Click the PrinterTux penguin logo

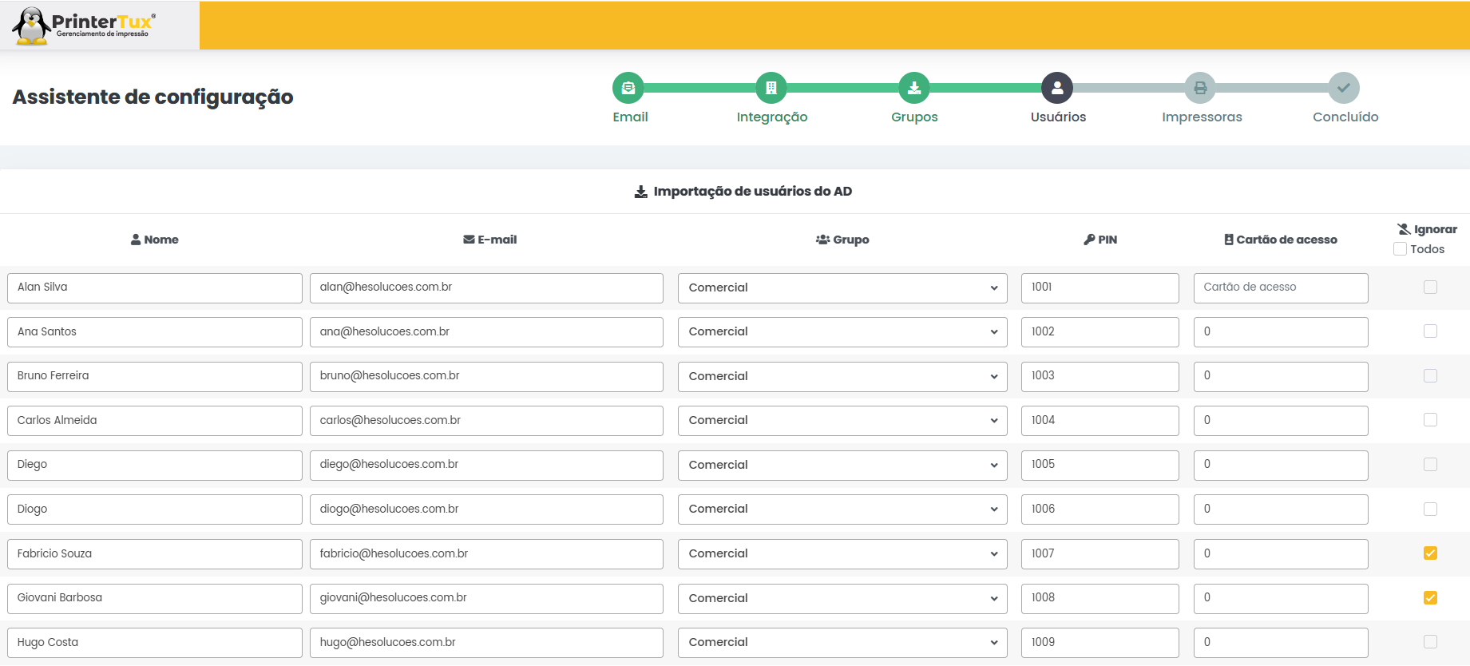point(32,26)
